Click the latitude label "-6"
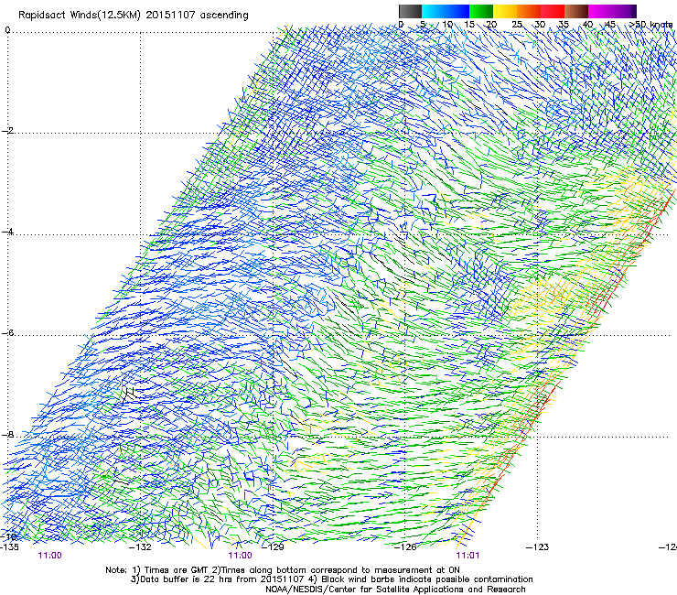Screen dimensions: 677x595 coord(7,333)
